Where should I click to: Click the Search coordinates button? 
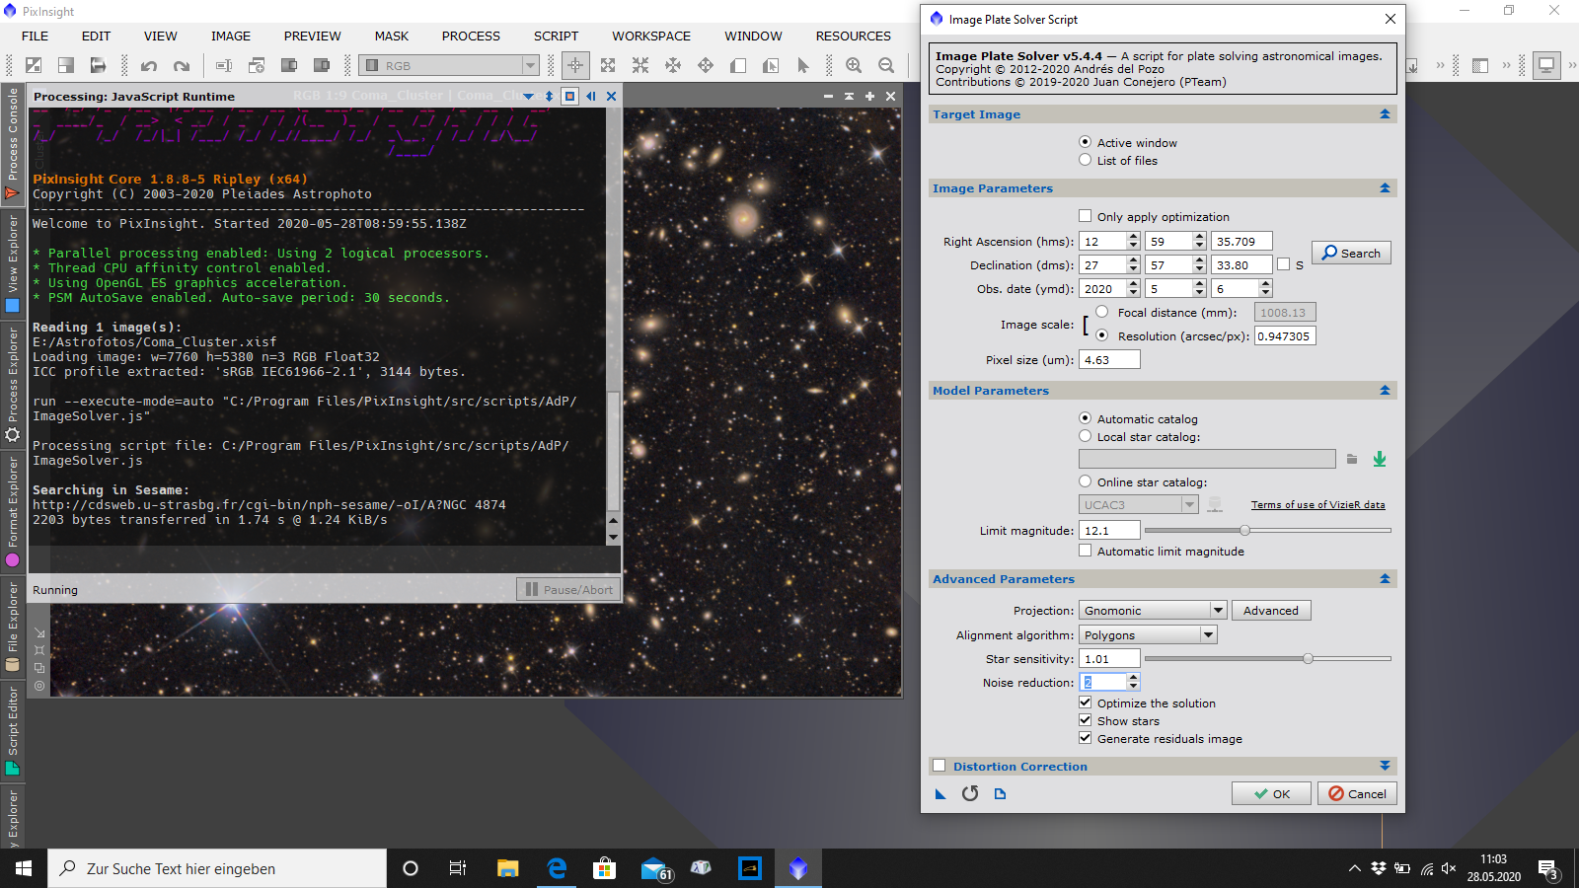(1352, 253)
